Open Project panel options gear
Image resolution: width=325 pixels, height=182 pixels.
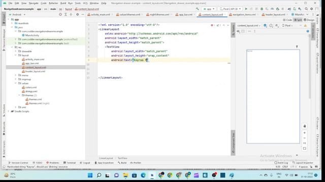(x=78, y=15)
